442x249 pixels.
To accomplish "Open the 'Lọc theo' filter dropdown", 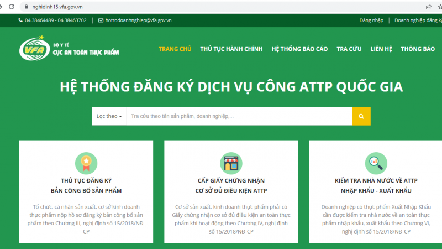I will [109, 116].
